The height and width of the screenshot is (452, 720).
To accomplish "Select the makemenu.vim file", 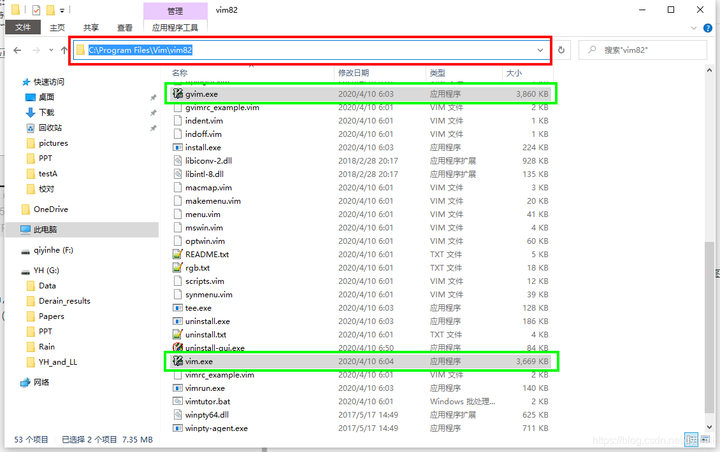I will pyautogui.click(x=213, y=201).
